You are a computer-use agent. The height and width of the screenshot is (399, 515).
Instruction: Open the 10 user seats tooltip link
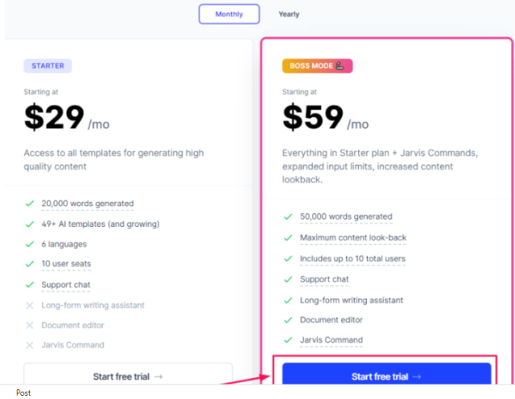pyautogui.click(x=66, y=264)
